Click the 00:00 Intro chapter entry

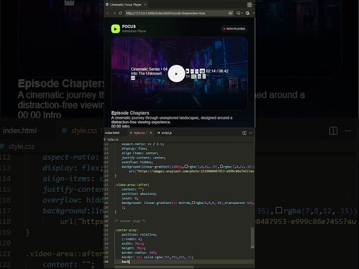(121, 126)
